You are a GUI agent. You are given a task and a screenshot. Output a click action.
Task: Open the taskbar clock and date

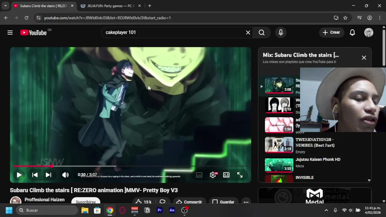[373, 210]
